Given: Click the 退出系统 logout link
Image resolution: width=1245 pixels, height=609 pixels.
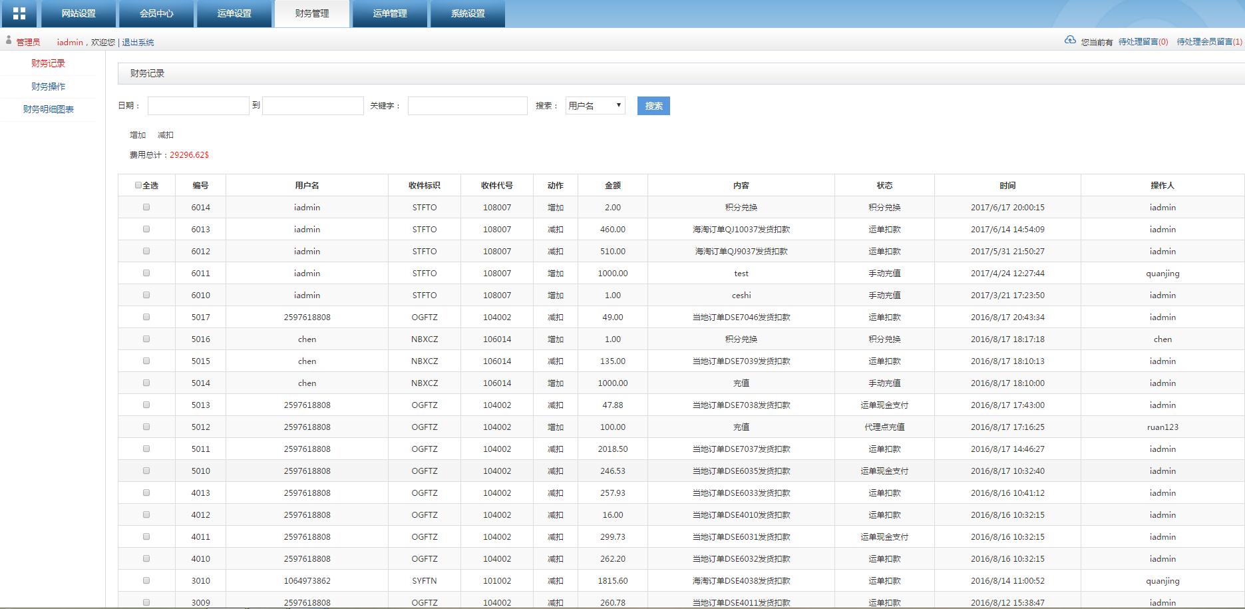Looking at the screenshot, I should click(x=138, y=43).
